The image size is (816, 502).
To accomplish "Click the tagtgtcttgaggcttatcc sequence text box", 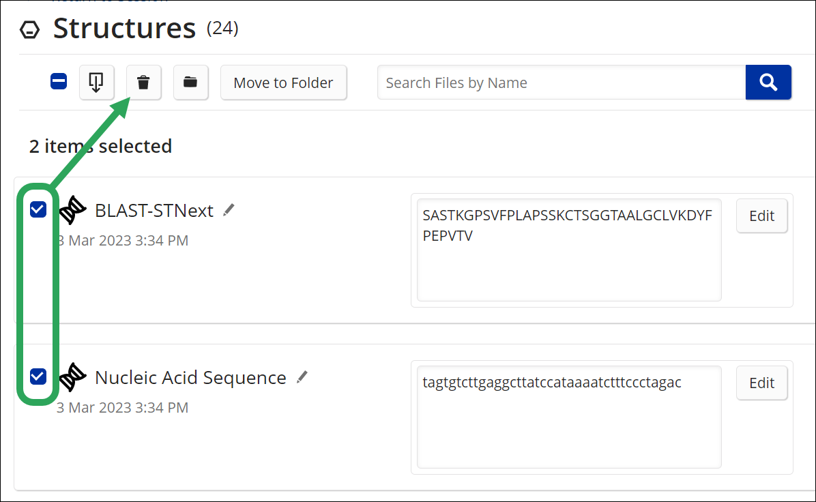I will [x=569, y=417].
